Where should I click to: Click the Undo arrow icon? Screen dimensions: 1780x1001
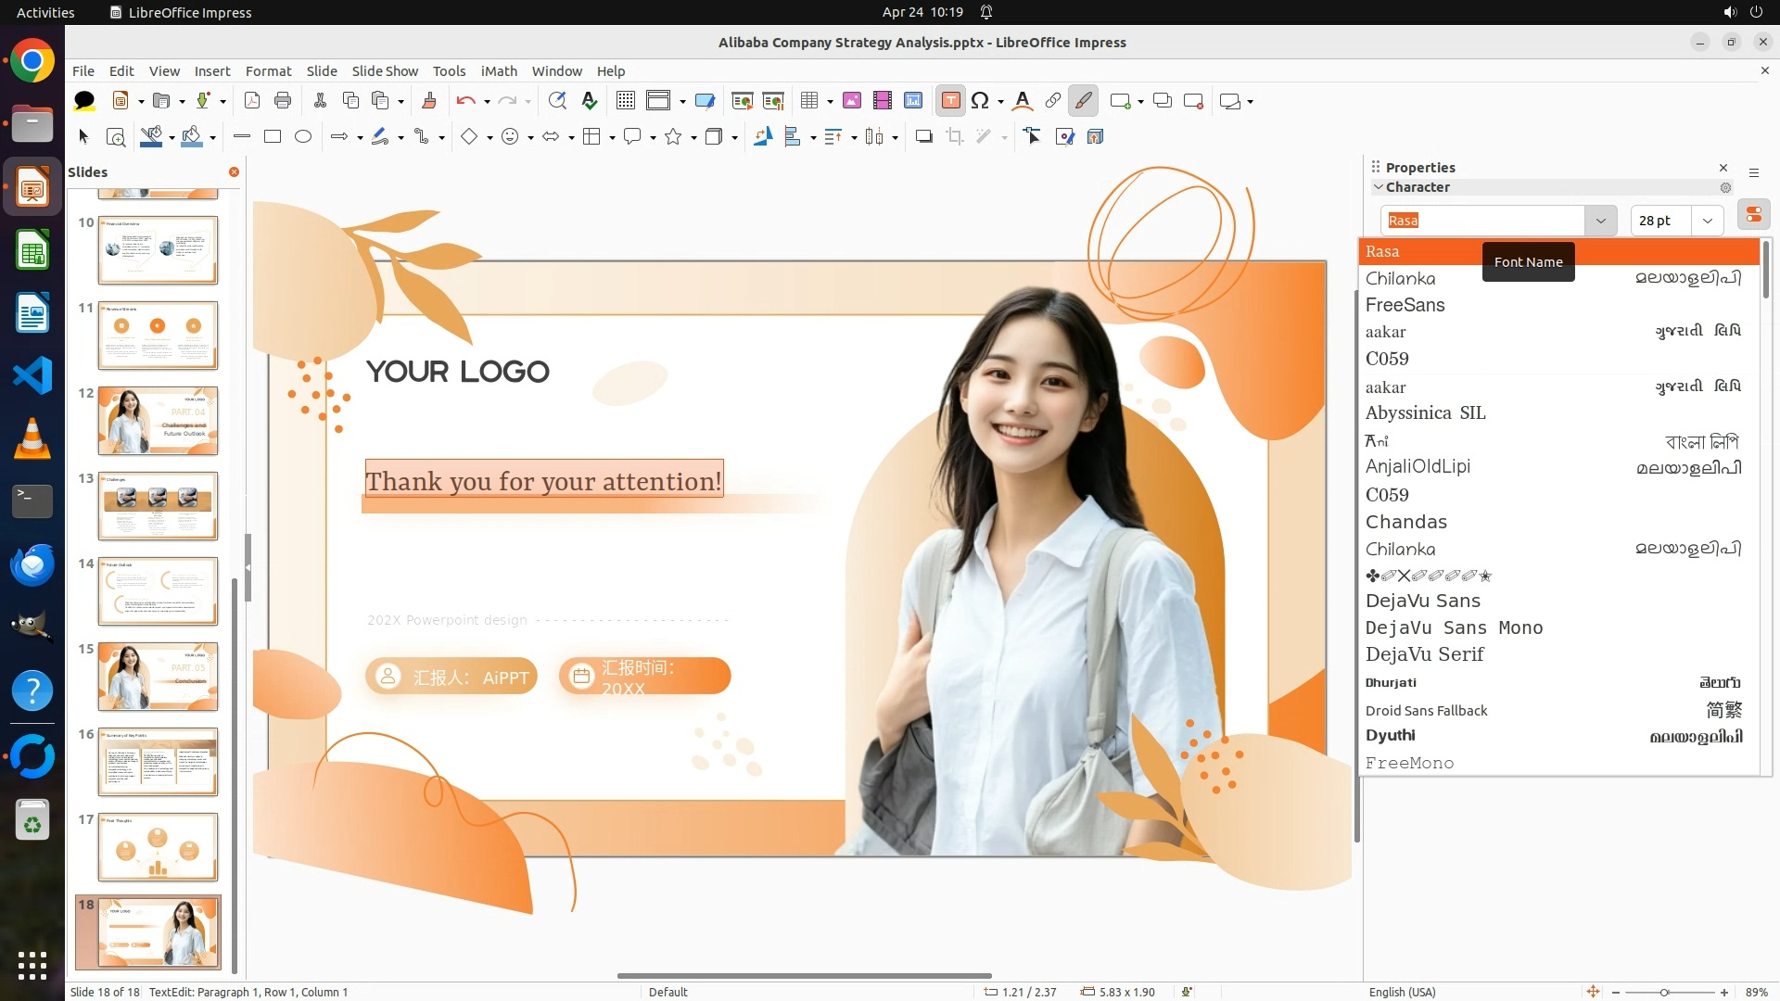(465, 101)
